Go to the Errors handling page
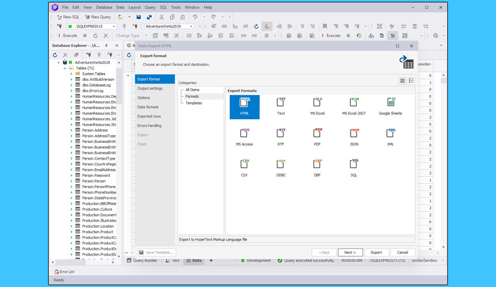The height and width of the screenshot is (287, 496). (x=155, y=126)
